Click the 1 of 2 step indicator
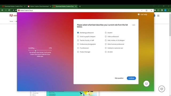 [x=134, y=25]
